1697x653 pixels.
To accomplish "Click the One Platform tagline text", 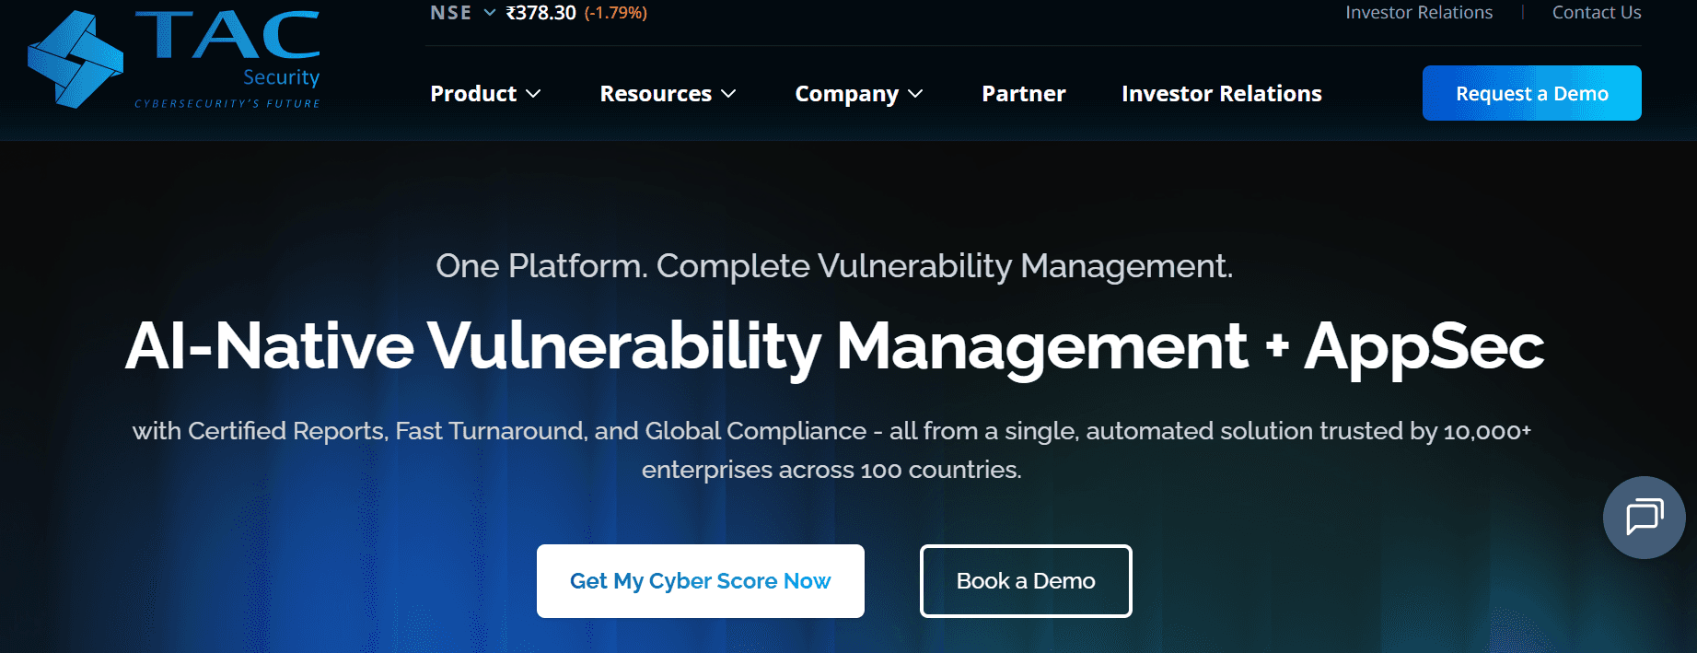I will click(834, 266).
